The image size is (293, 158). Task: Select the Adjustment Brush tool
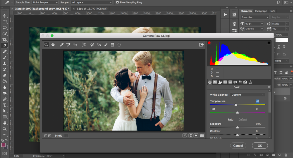pyautogui.click(x=106, y=45)
